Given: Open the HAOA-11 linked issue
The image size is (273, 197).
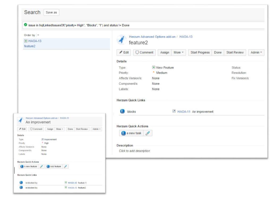Looking at the screenshot, I should click(x=184, y=112).
